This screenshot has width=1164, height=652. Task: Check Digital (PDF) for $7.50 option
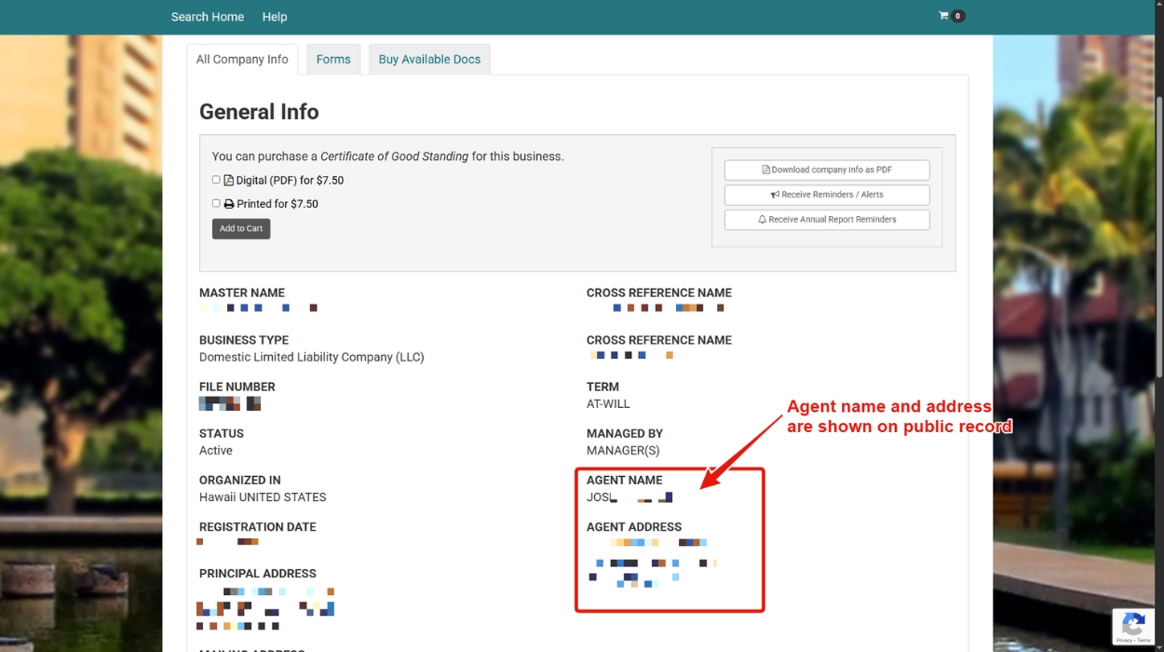tap(216, 180)
